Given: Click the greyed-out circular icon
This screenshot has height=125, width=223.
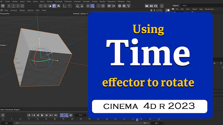Looking at the screenshot, I should [98, 6].
